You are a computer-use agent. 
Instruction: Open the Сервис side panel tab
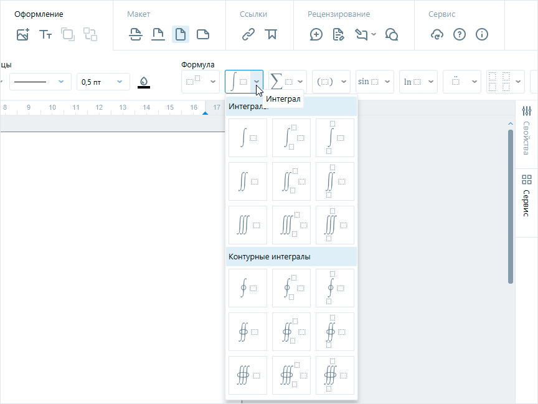point(527,195)
